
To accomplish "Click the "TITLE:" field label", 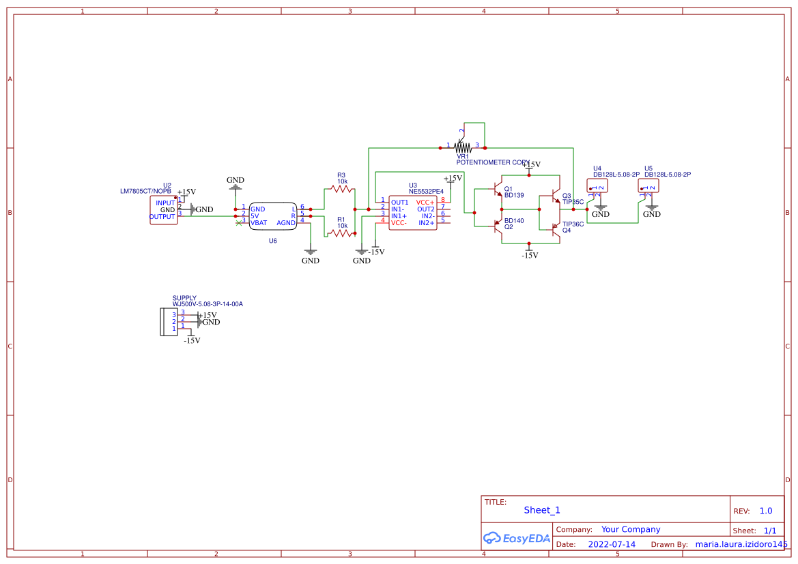I will pos(495,502).
